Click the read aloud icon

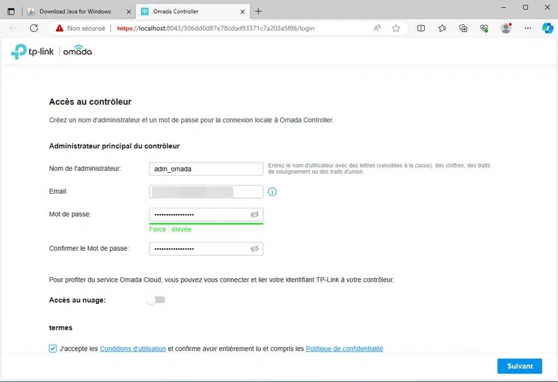tap(377, 28)
